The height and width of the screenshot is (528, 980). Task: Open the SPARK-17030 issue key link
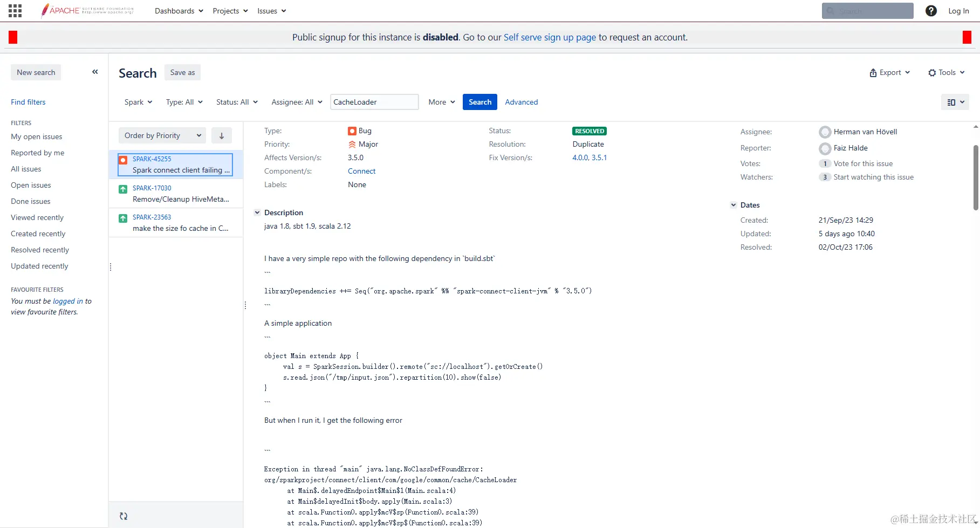(152, 188)
